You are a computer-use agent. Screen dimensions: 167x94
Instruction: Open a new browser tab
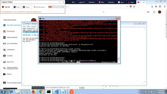[148, 2]
